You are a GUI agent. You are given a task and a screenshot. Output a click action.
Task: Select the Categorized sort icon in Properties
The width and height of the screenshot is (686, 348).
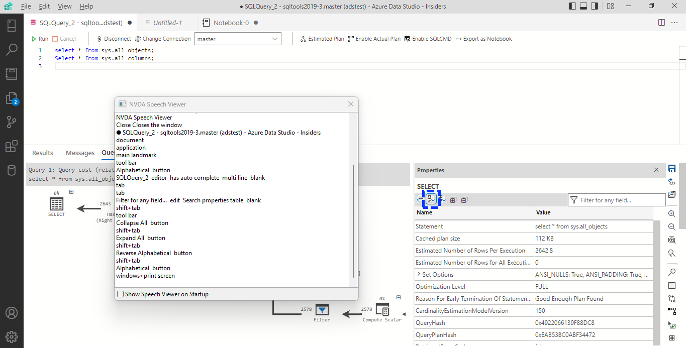pos(420,199)
